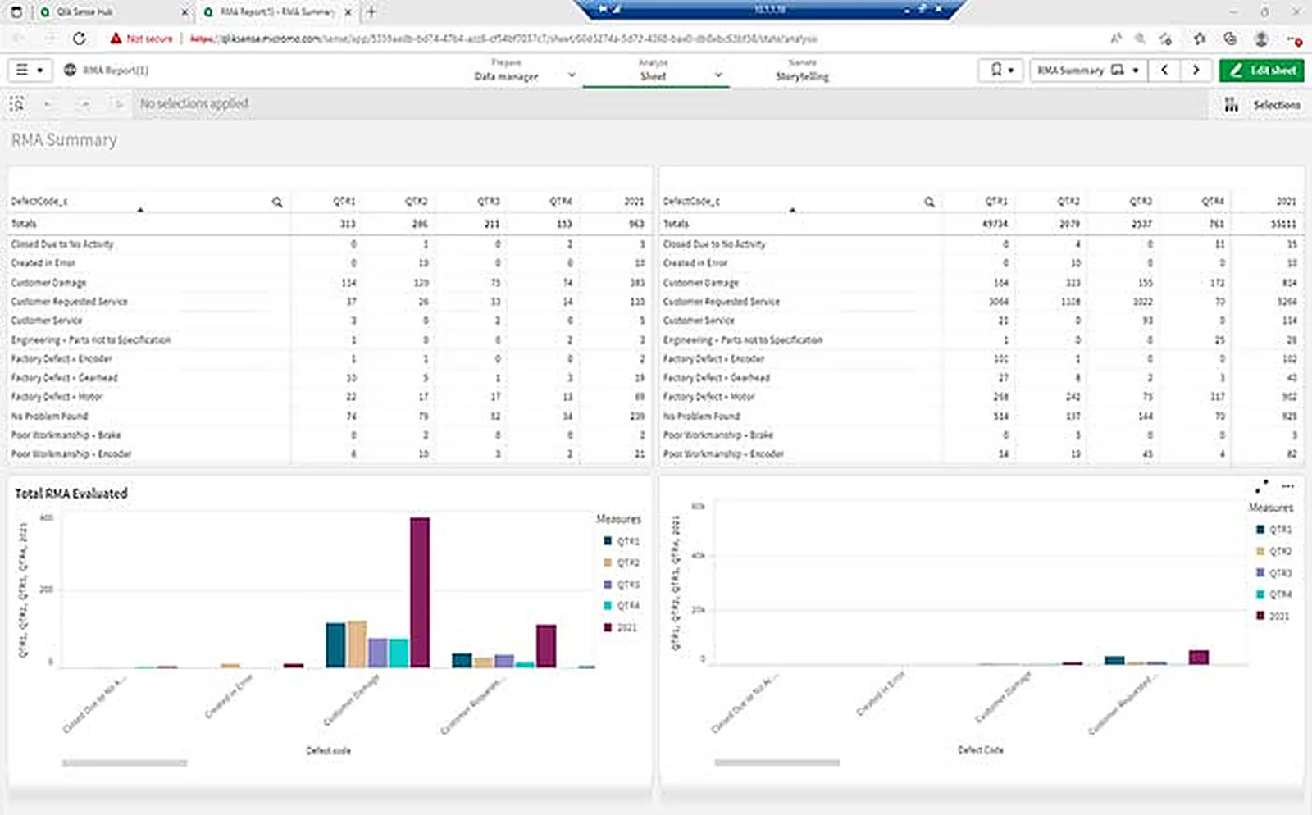Open the RMA Summary sheet selector
The image size is (1312, 815).
point(1088,71)
